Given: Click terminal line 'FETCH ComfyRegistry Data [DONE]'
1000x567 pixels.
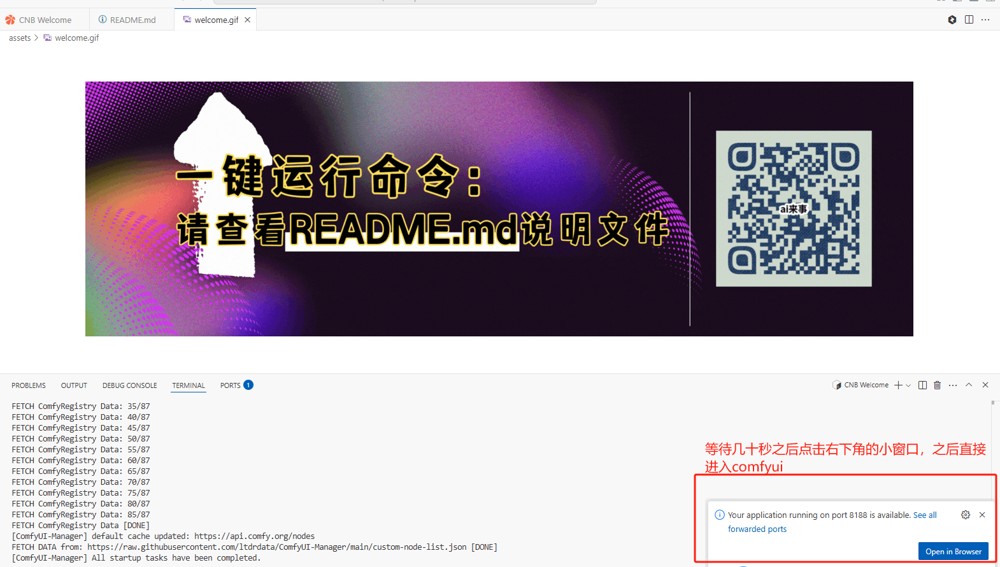Looking at the screenshot, I should point(81,526).
